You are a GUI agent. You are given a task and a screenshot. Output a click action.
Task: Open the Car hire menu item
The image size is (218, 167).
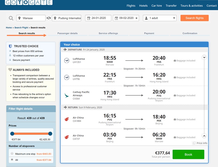[157, 6]
